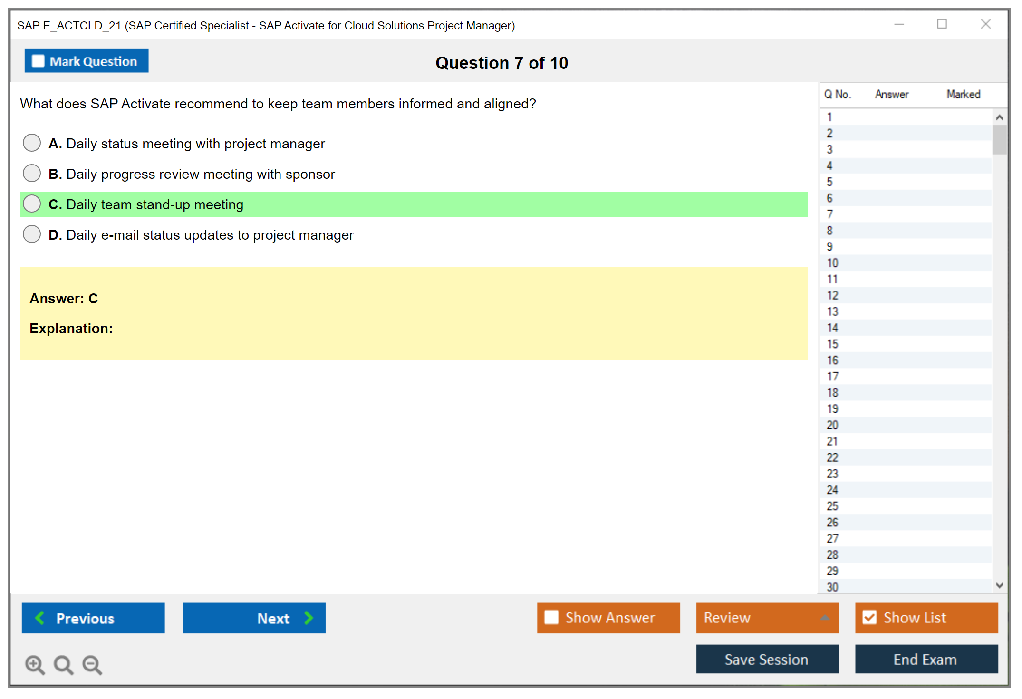This screenshot has width=1022, height=699.
Task: Click the End Exam button
Action: 926,659
